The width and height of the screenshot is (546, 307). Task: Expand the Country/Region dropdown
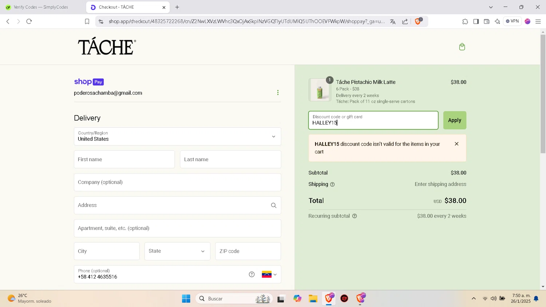177,136
